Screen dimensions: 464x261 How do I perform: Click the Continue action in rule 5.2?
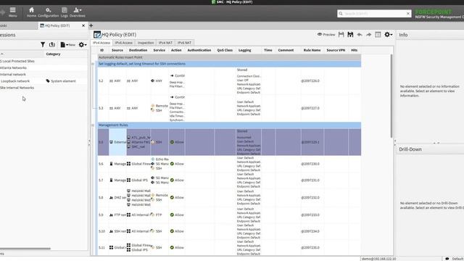coord(178,75)
